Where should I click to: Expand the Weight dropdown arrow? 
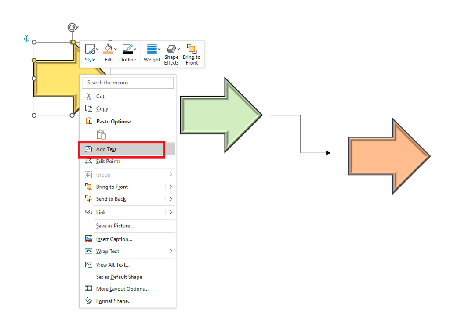[x=159, y=49]
